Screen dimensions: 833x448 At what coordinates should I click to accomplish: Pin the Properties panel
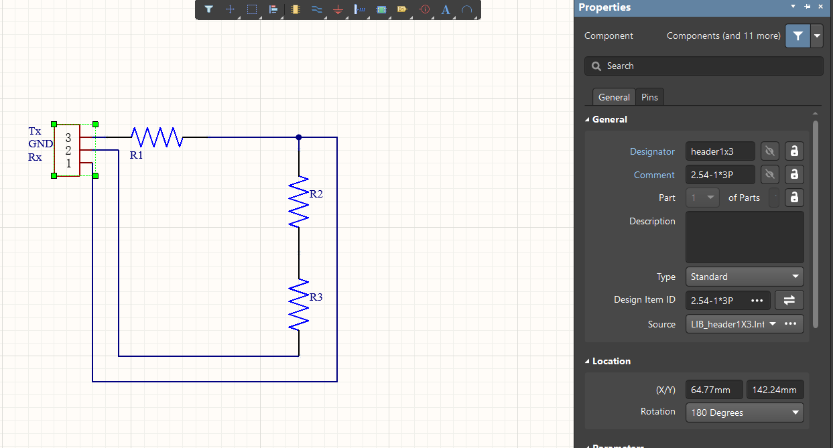[x=808, y=7]
